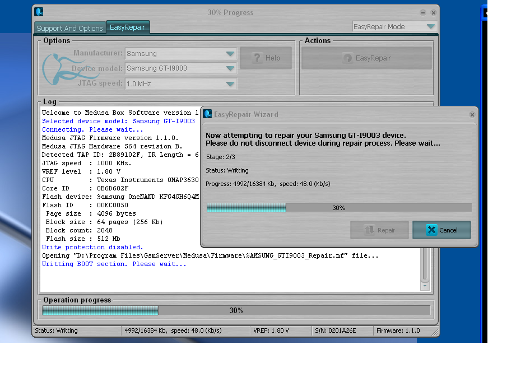Click 'Medusa JTAG Hardware S64 revision B.' line
The width and height of the screenshot is (516, 368).
[112, 146]
